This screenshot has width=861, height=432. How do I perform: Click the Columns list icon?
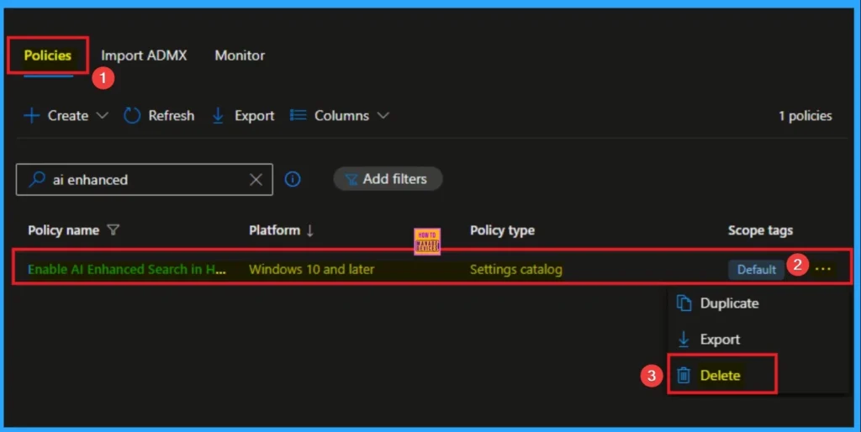[298, 115]
